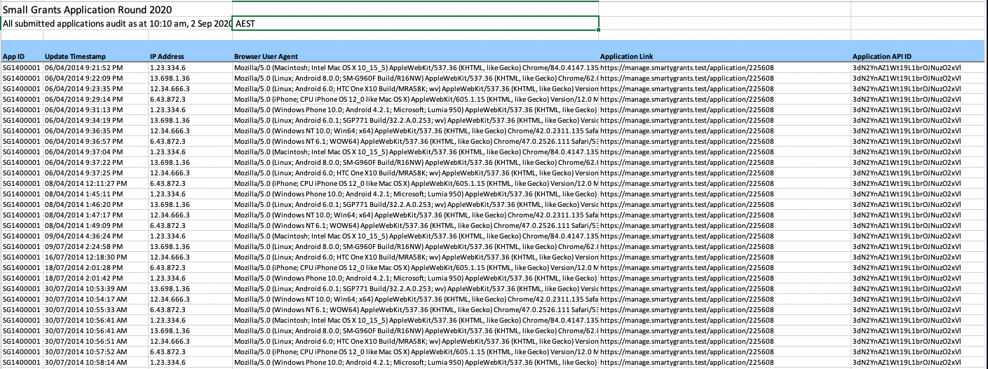Click the active cell containing "AEST"

tap(415, 24)
